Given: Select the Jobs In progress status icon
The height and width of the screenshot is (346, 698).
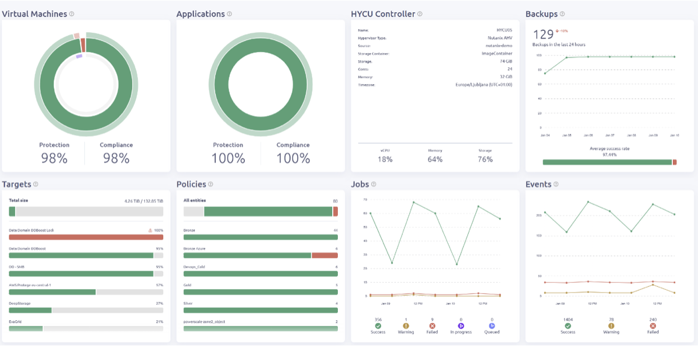Looking at the screenshot, I should tap(461, 326).
